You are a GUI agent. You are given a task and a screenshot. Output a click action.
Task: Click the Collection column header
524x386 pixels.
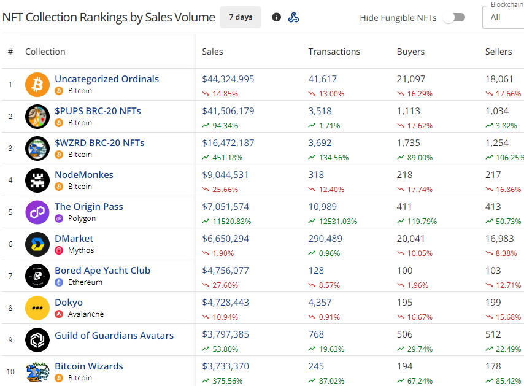pos(45,52)
